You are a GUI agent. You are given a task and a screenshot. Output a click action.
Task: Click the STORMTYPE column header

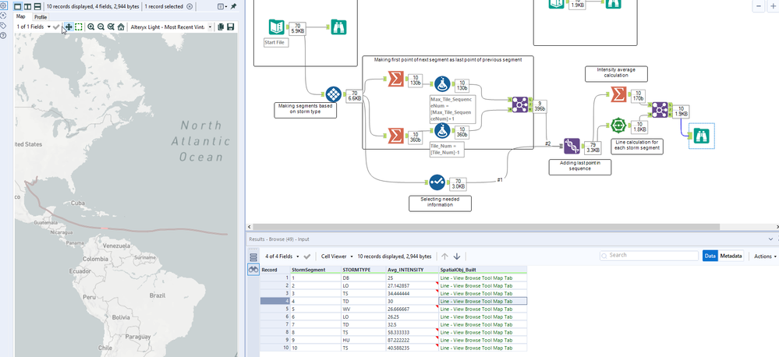tap(363, 270)
